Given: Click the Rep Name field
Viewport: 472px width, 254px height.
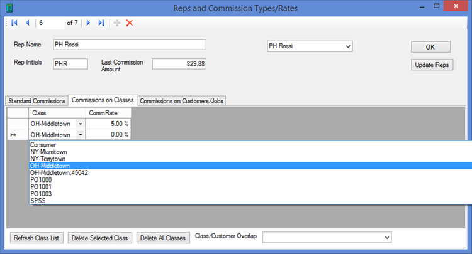Looking at the screenshot, I should click(130, 45).
